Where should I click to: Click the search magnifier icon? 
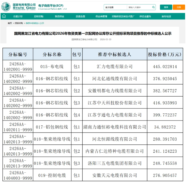click(x=153, y=7)
